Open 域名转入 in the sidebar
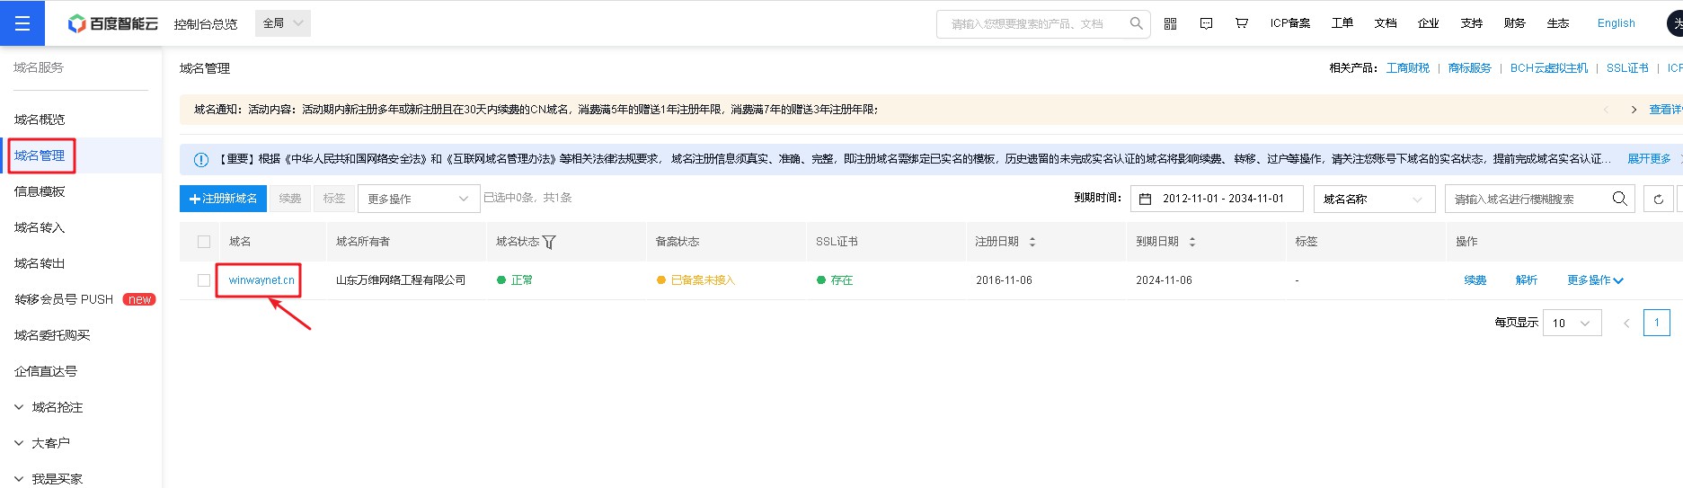Screen dimensions: 1683x488 click(x=40, y=227)
